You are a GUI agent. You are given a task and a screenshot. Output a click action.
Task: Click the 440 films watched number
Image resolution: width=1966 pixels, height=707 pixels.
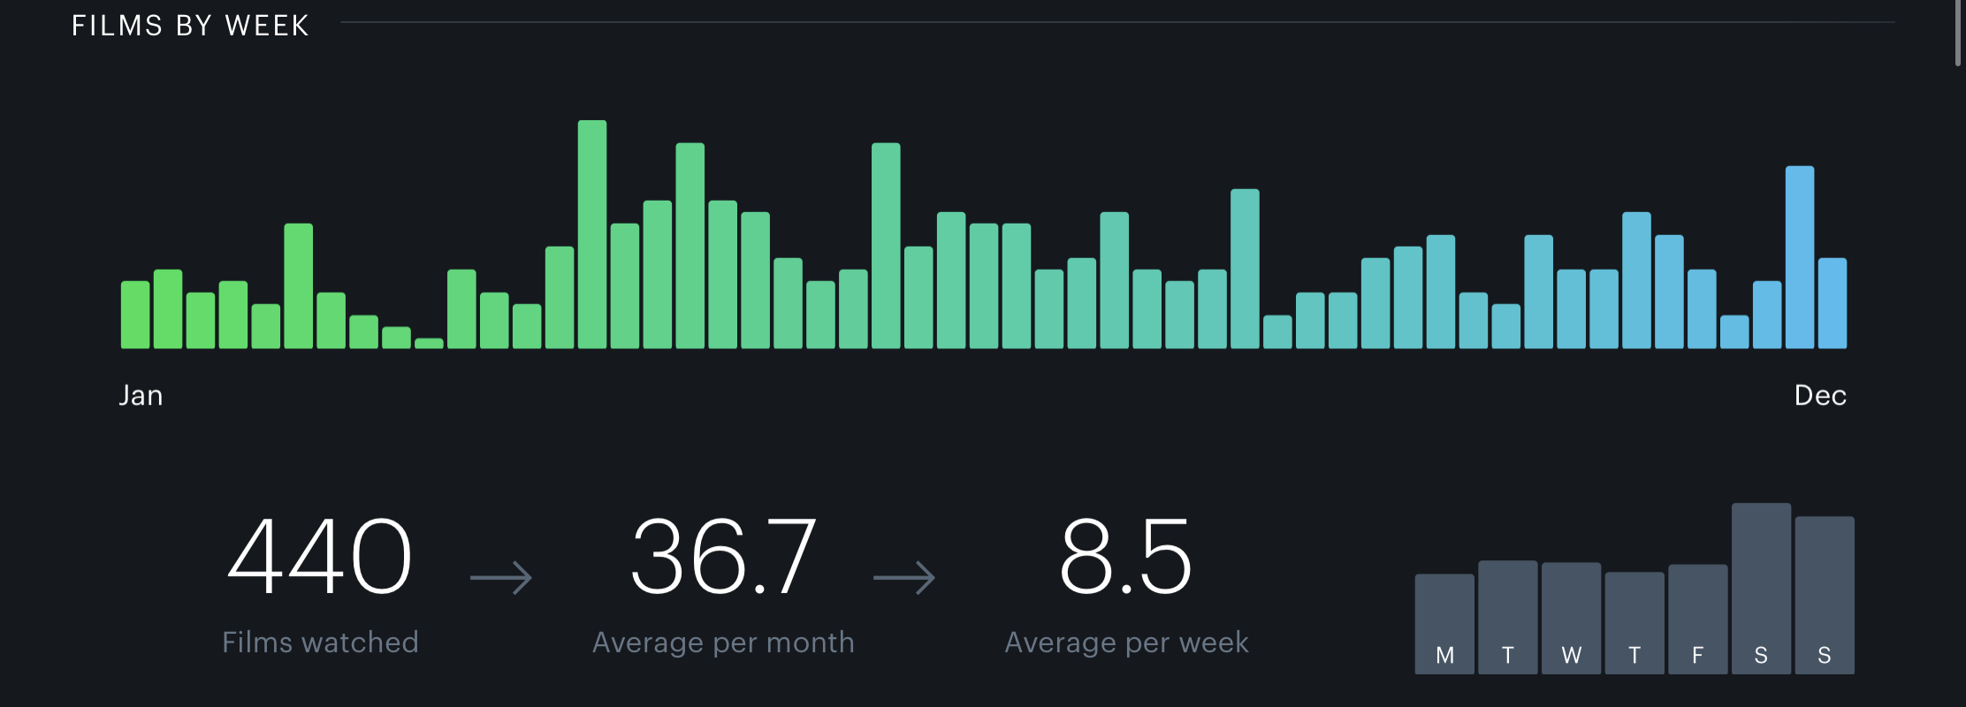coord(320,557)
